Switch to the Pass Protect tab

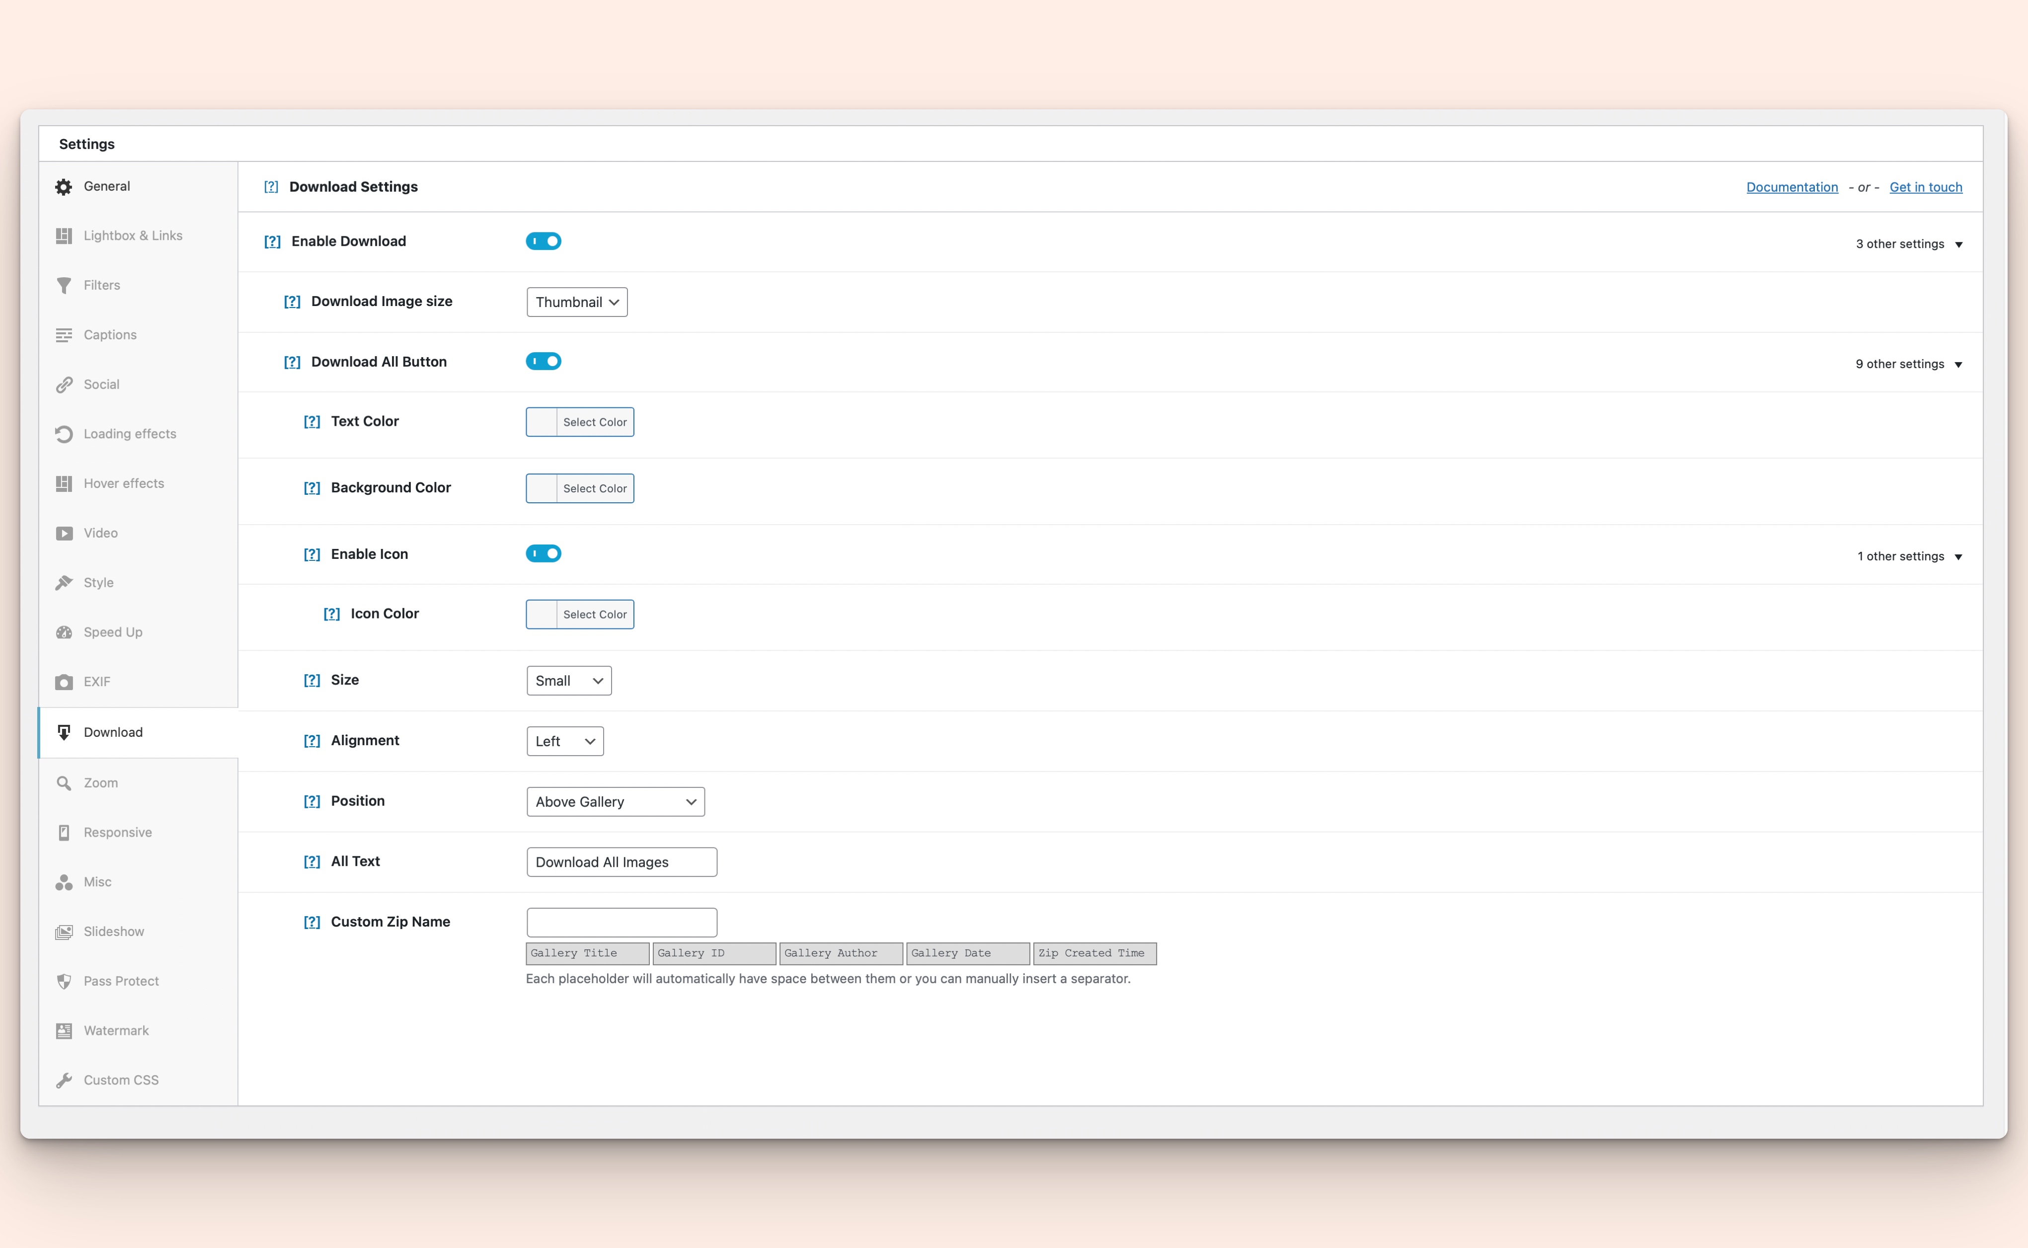pos(138,981)
